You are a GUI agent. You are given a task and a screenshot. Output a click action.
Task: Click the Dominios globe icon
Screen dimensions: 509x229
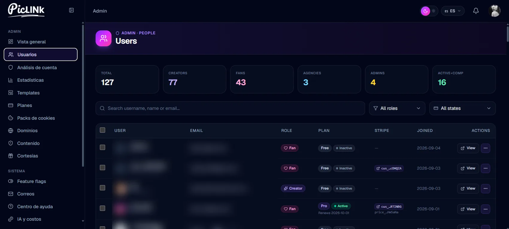[x=11, y=131]
